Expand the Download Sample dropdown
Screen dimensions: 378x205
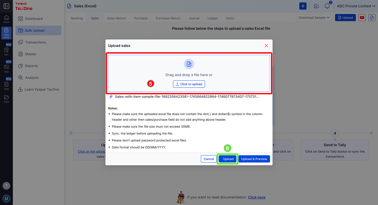click(x=314, y=18)
